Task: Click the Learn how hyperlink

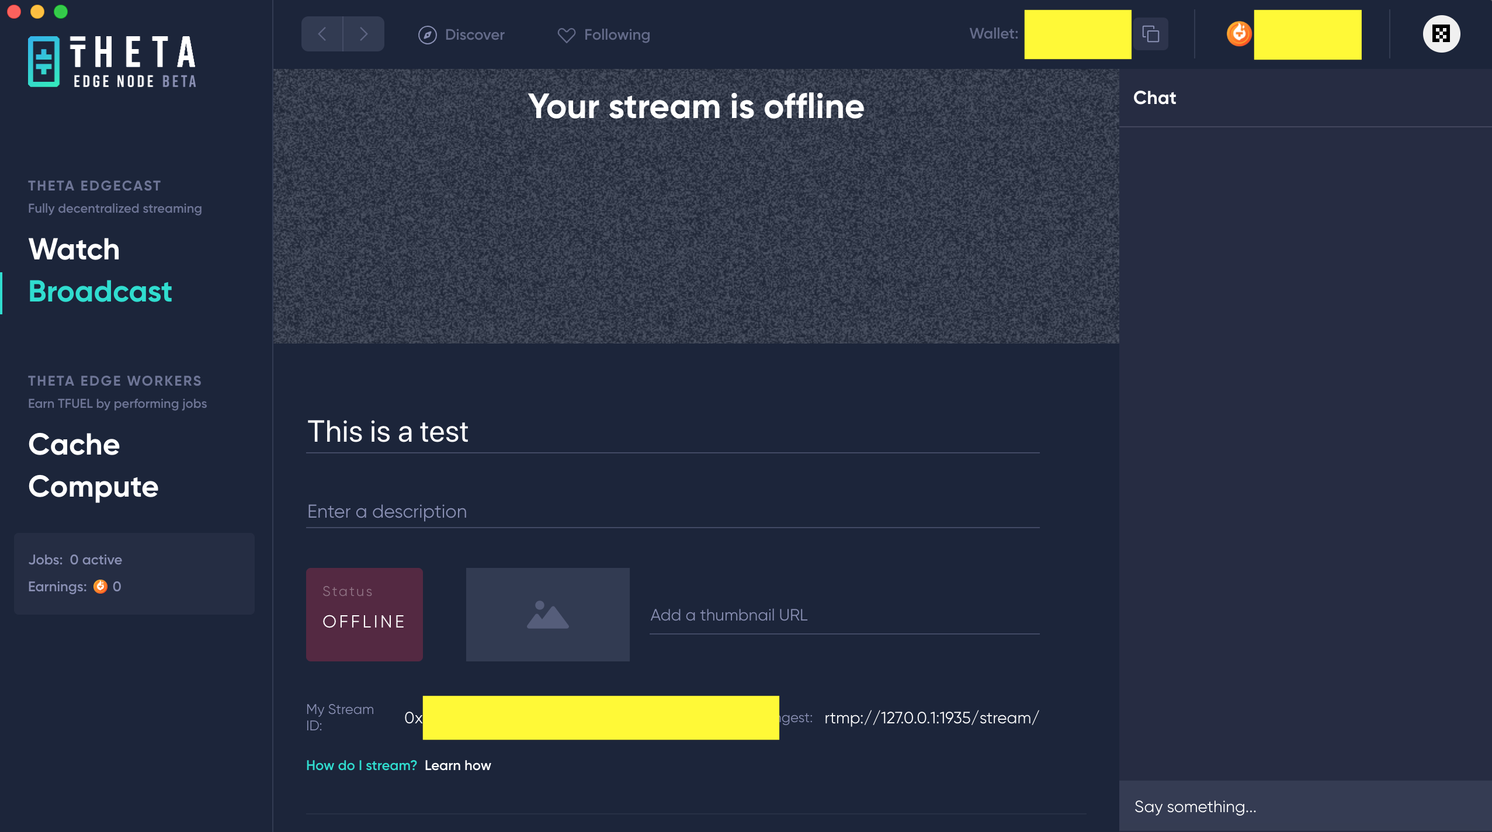Action: click(458, 764)
